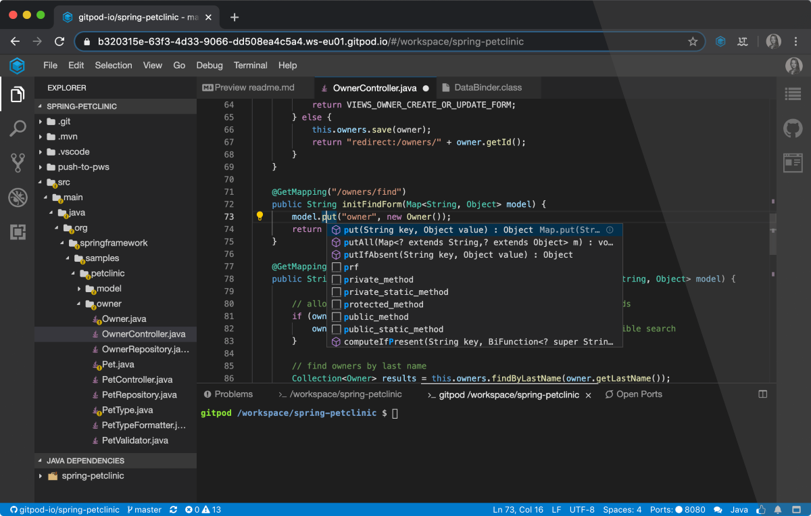Open the Extensions view icon

click(x=18, y=232)
